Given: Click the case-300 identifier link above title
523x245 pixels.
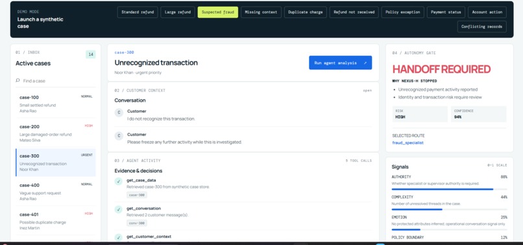Looking at the screenshot, I should (x=124, y=52).
